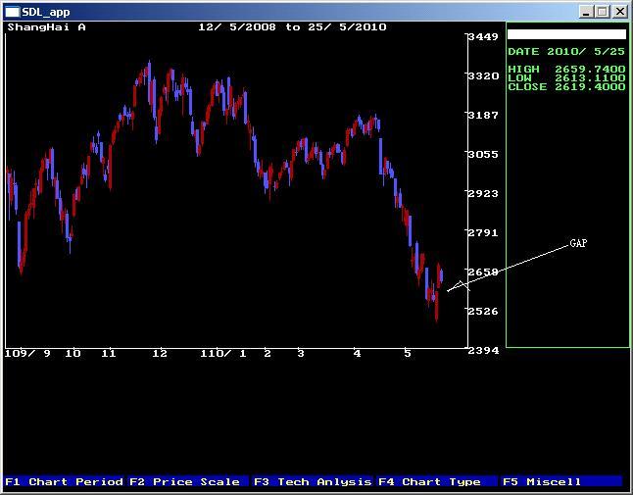Click the SDL_app window icon

12,12
